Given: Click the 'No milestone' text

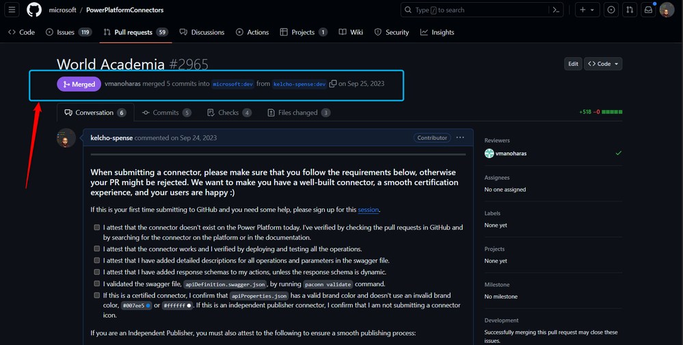Looking at the screenshot, I should (501, 296).
